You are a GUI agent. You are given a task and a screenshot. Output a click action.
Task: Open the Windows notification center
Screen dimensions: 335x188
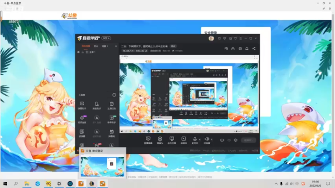click(x=328, y=183)
